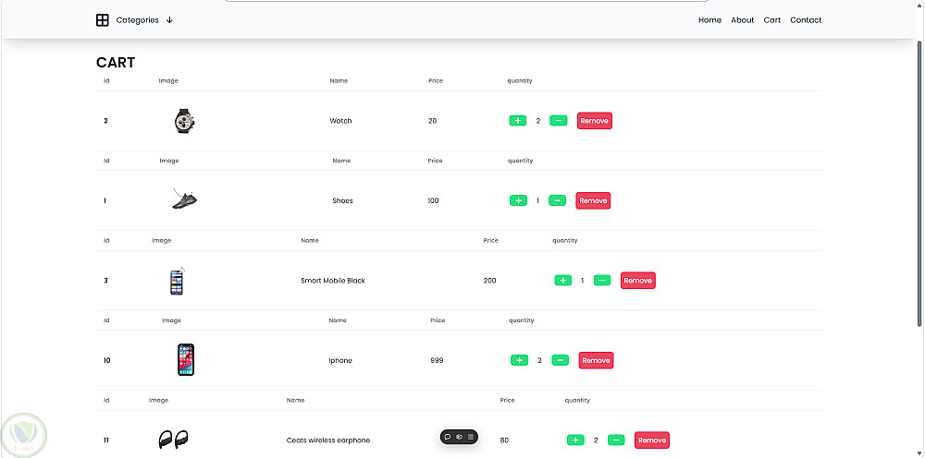Increase Ceats wireless earphone quantity

(x=575, y=440)
